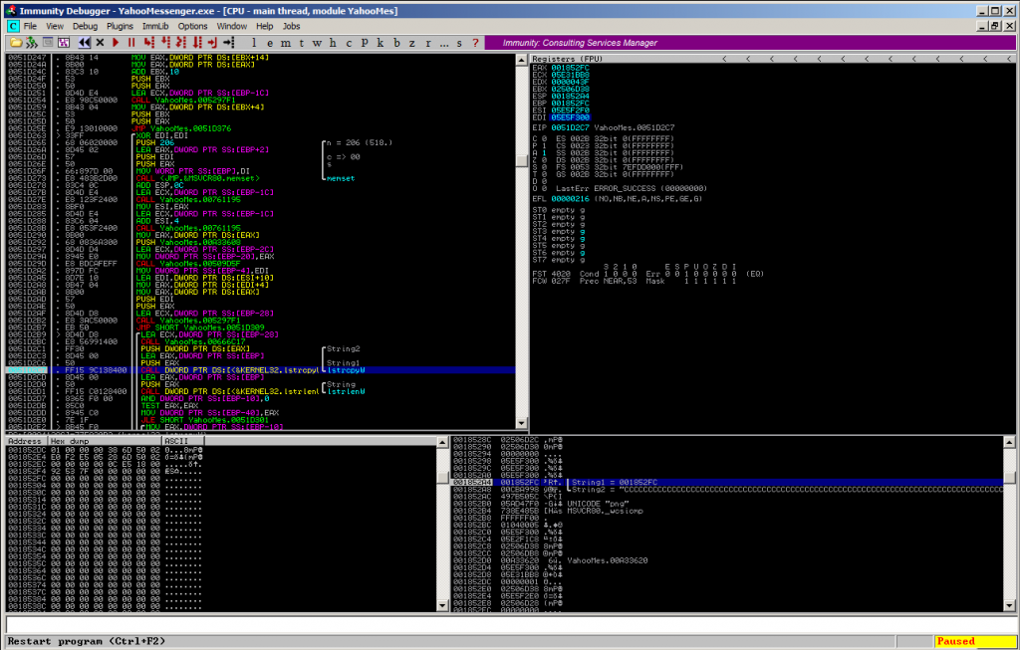1020x650 pixels.
Task: Open Breakpoints with the 'b' button
Action: [396, 43]
